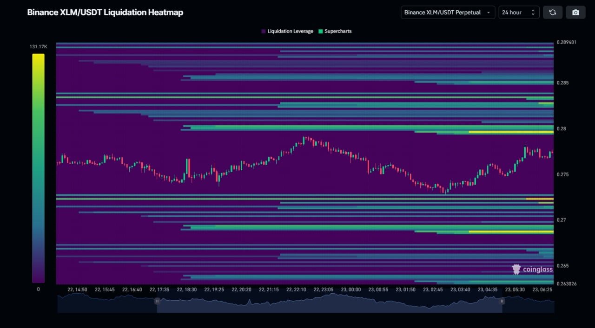Click the right handle of time range slider

coord(502,301)
